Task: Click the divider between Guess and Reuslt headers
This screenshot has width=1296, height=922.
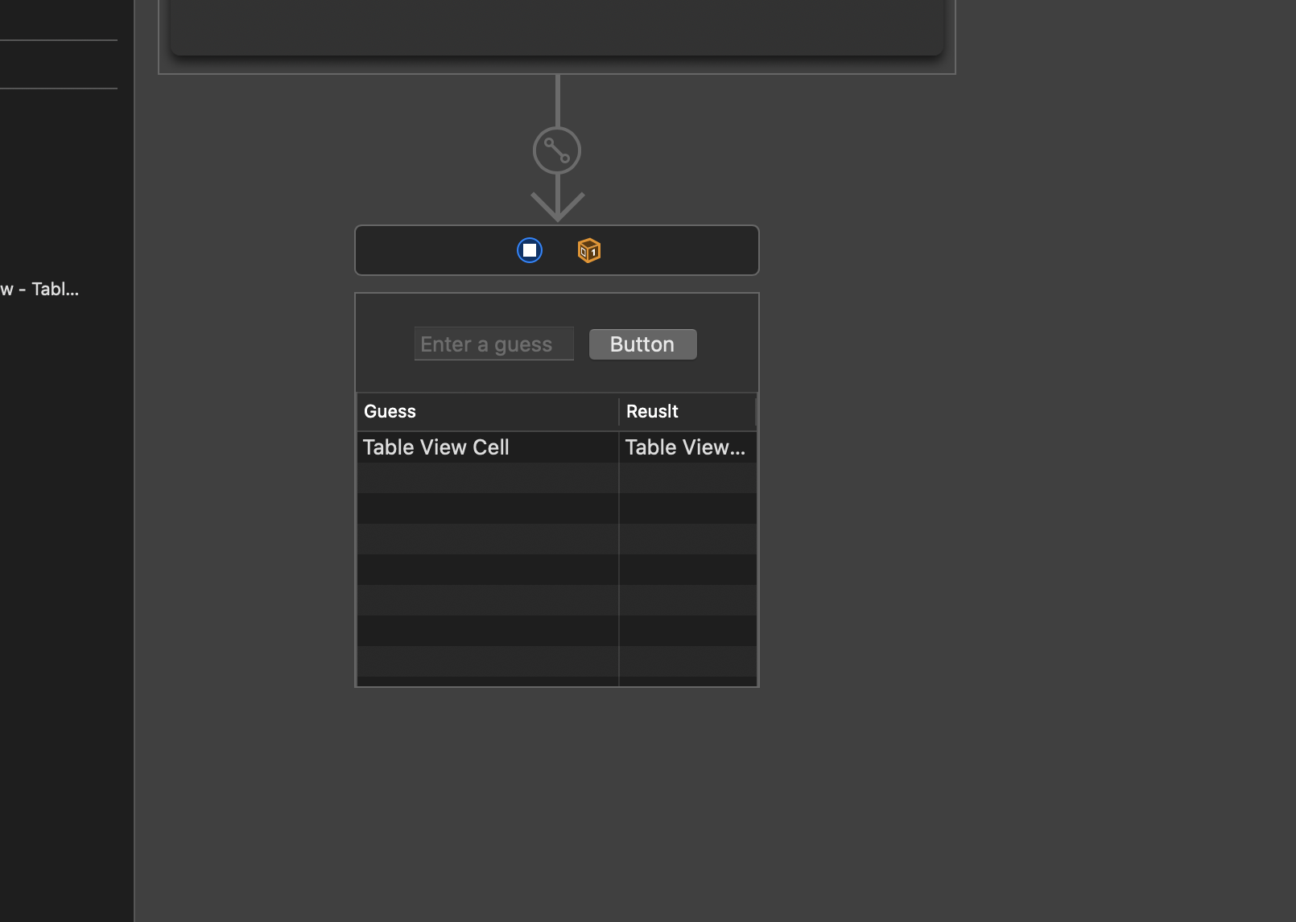Action: pos(619,412)
